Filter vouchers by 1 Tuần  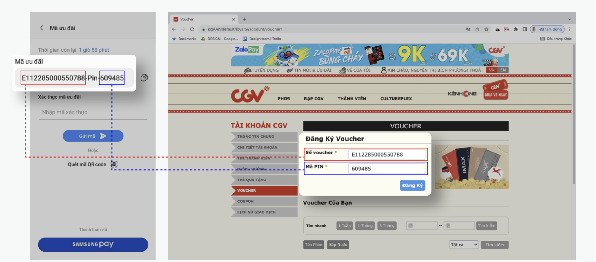pos(344,225)
